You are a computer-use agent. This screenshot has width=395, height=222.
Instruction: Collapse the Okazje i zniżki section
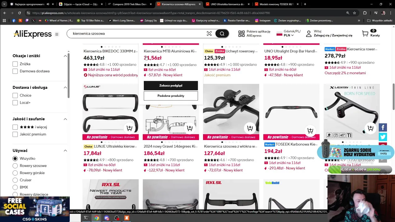[x=65, y=56]
